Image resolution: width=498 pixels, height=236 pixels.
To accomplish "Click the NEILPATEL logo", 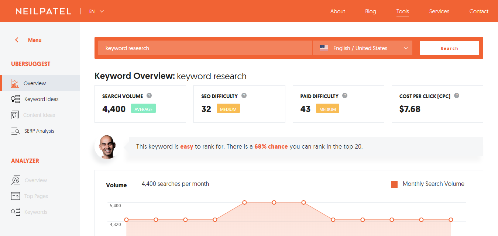I will [x=44, y=11].
